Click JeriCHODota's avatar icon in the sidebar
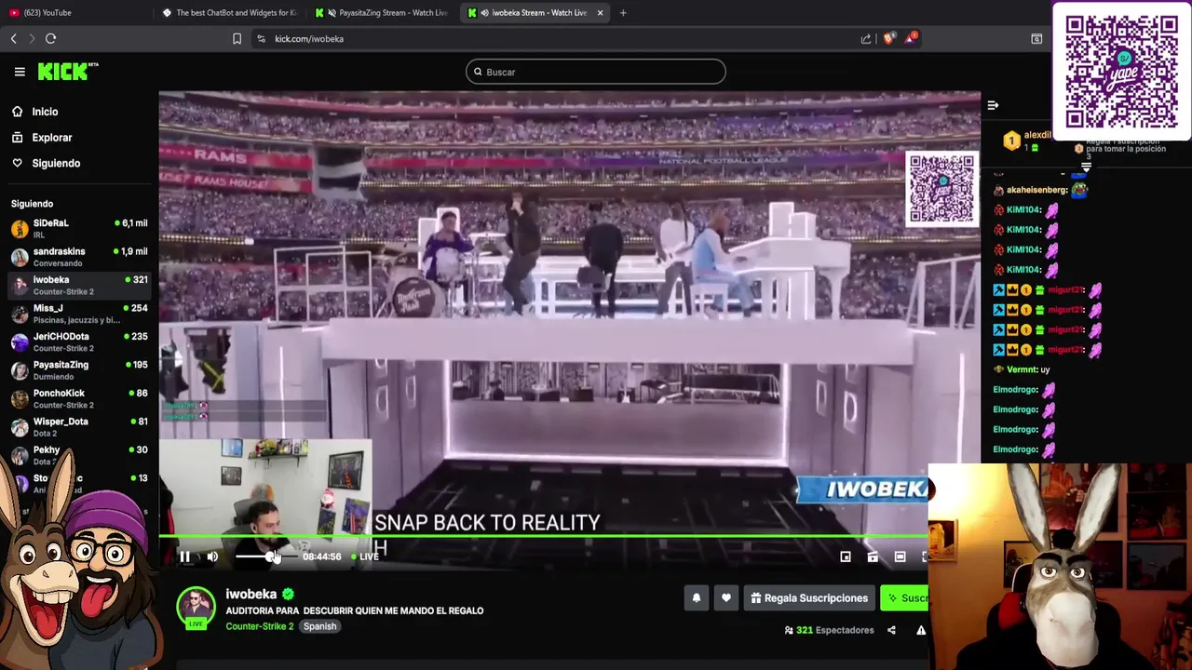 (x=20, y=342)
